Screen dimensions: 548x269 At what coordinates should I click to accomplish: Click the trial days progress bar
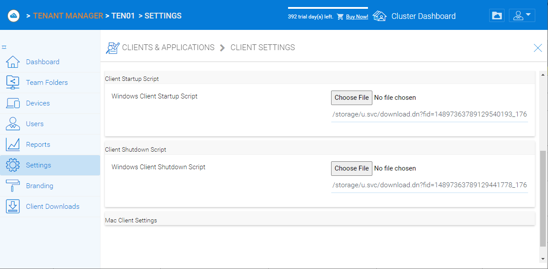[328, 8]
